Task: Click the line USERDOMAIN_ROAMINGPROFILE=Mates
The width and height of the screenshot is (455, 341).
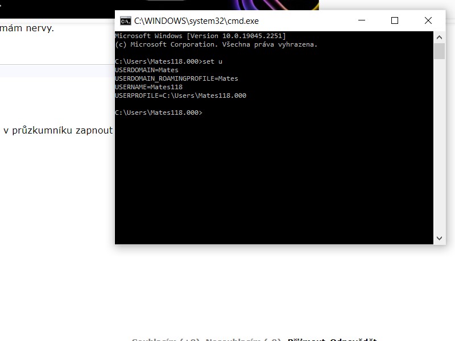Action: (x=176, y=78)
